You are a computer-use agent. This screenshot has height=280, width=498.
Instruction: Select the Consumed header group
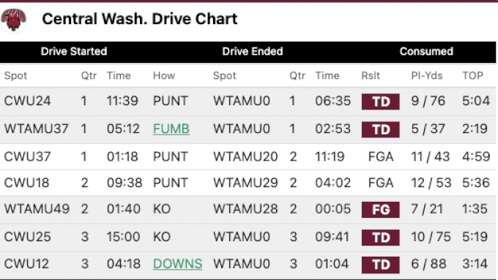pyautogui.click(x=426, y=51)
